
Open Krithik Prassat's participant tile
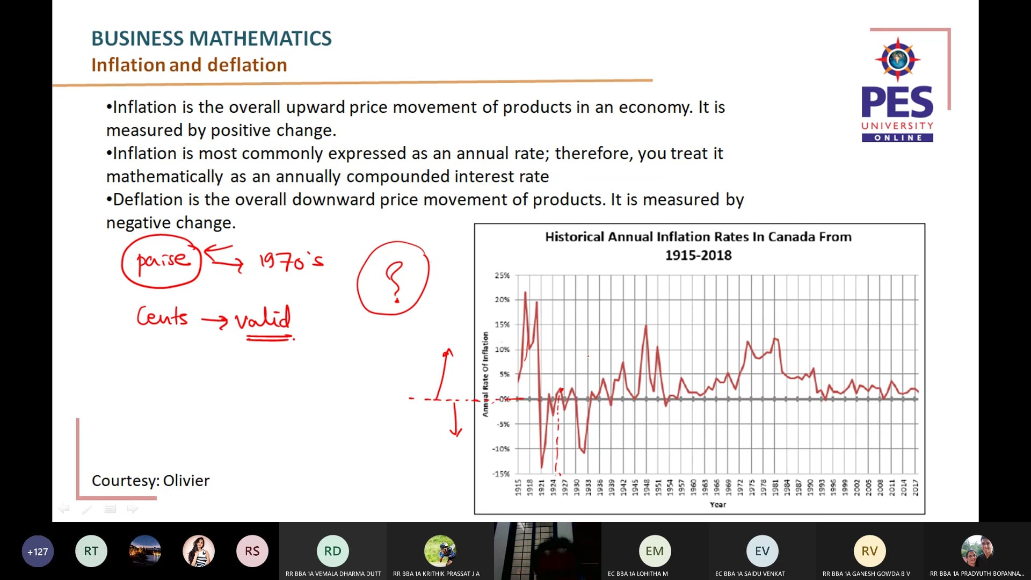tap(440, 550)
